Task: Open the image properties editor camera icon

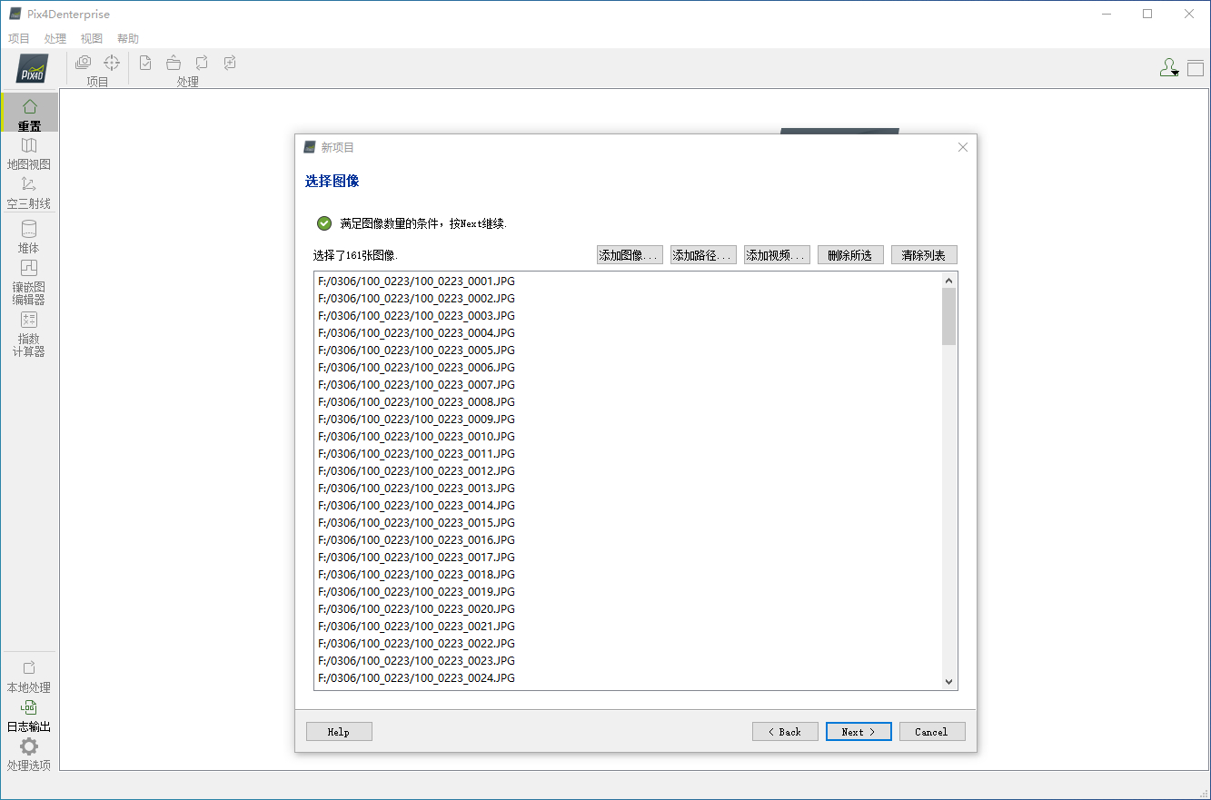Action: 83,63
